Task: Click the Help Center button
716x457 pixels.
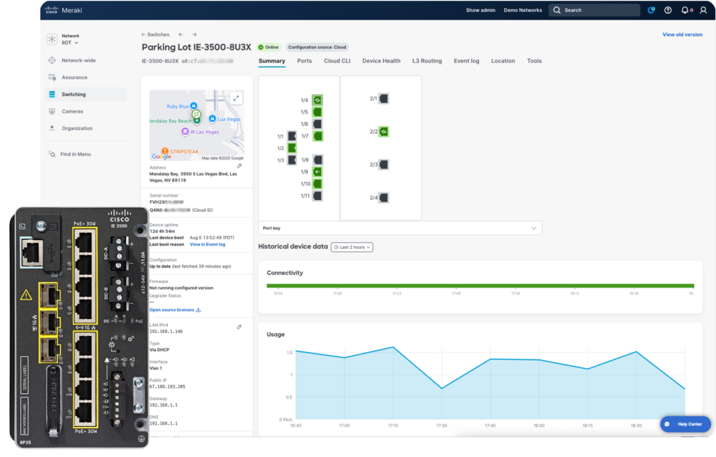Action: tap(685, 424)
